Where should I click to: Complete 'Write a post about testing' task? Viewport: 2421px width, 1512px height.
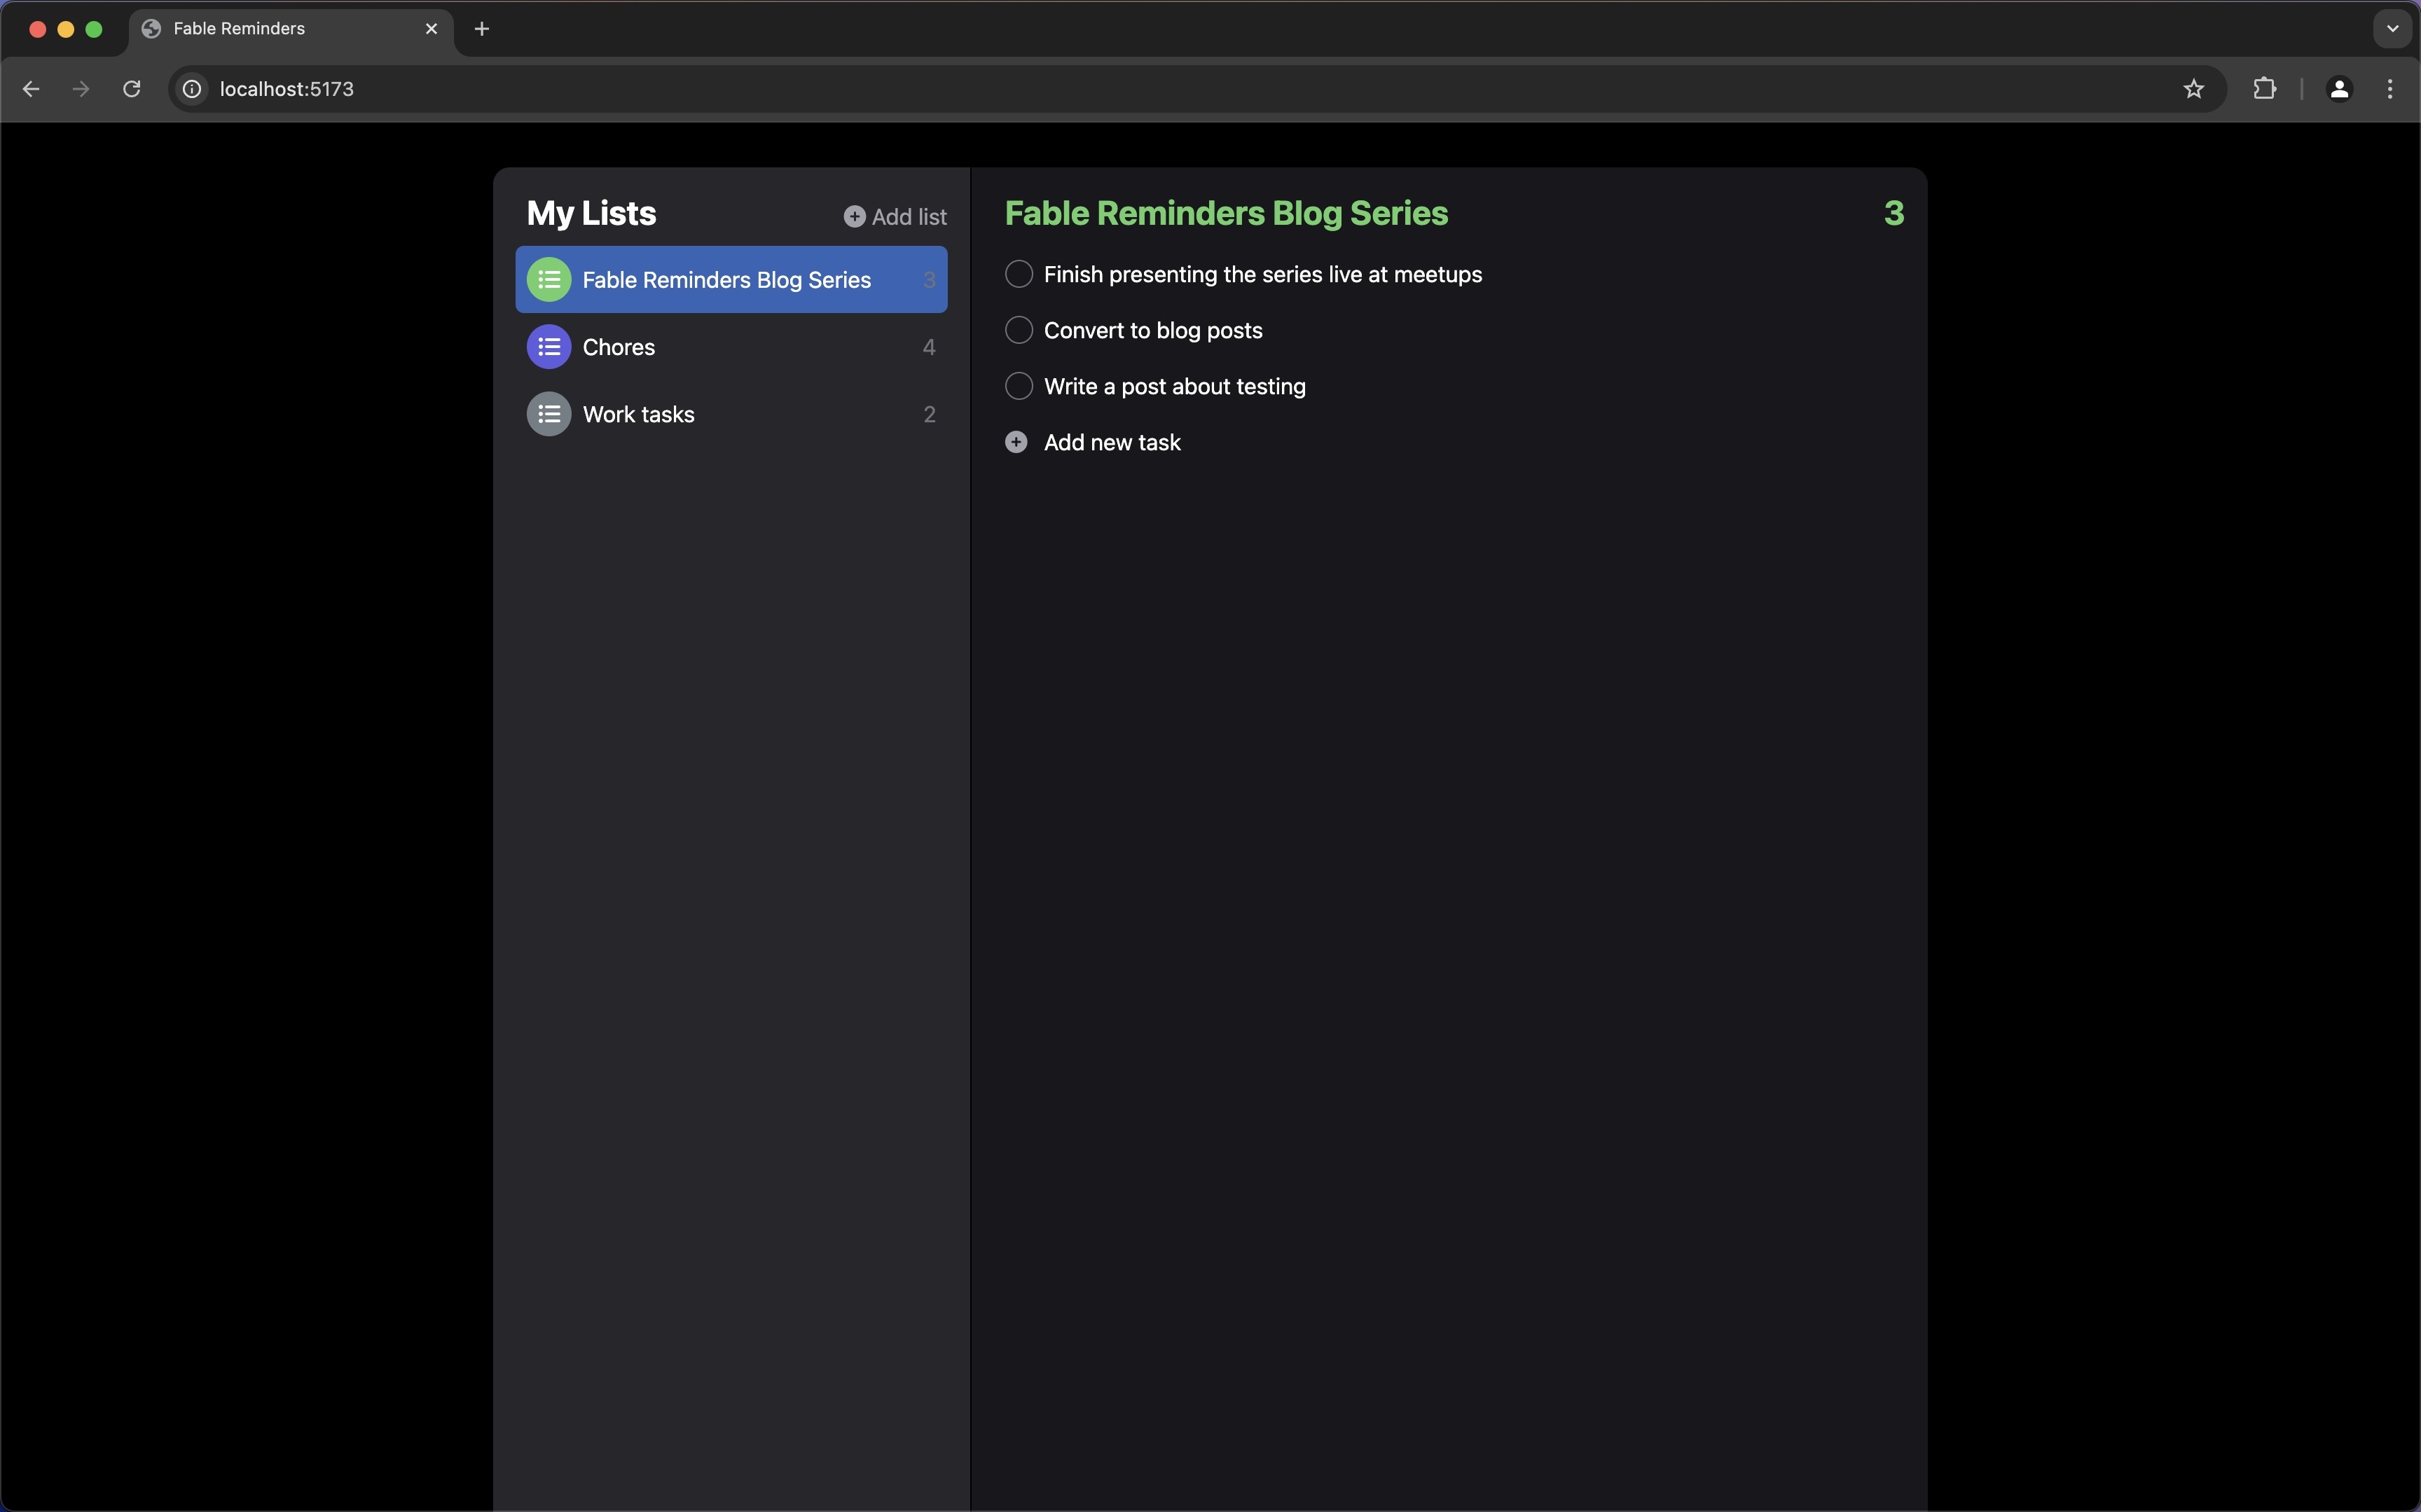(1019, 386)
